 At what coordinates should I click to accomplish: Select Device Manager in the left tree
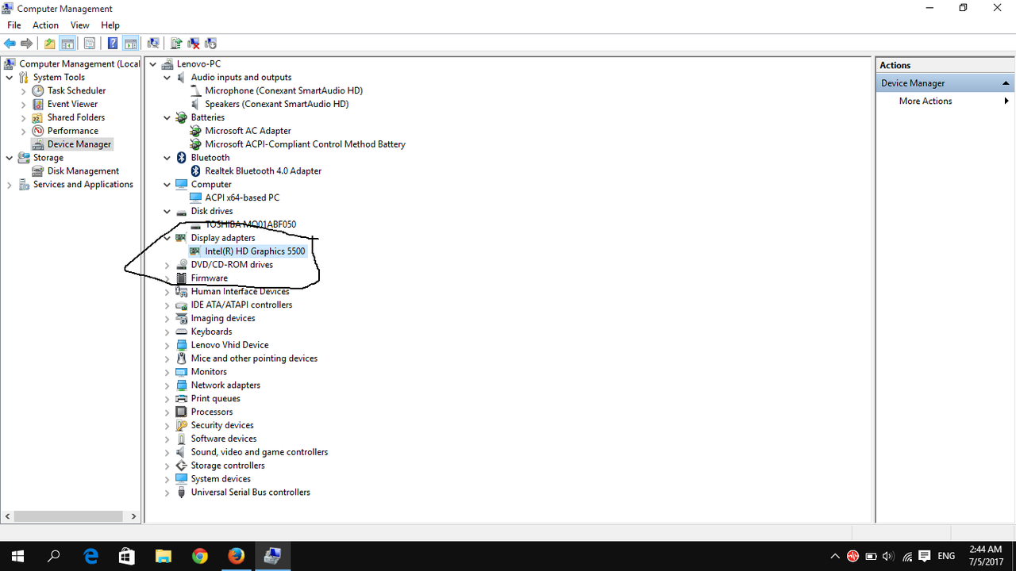pyautogui.click(x=79, y=144)
